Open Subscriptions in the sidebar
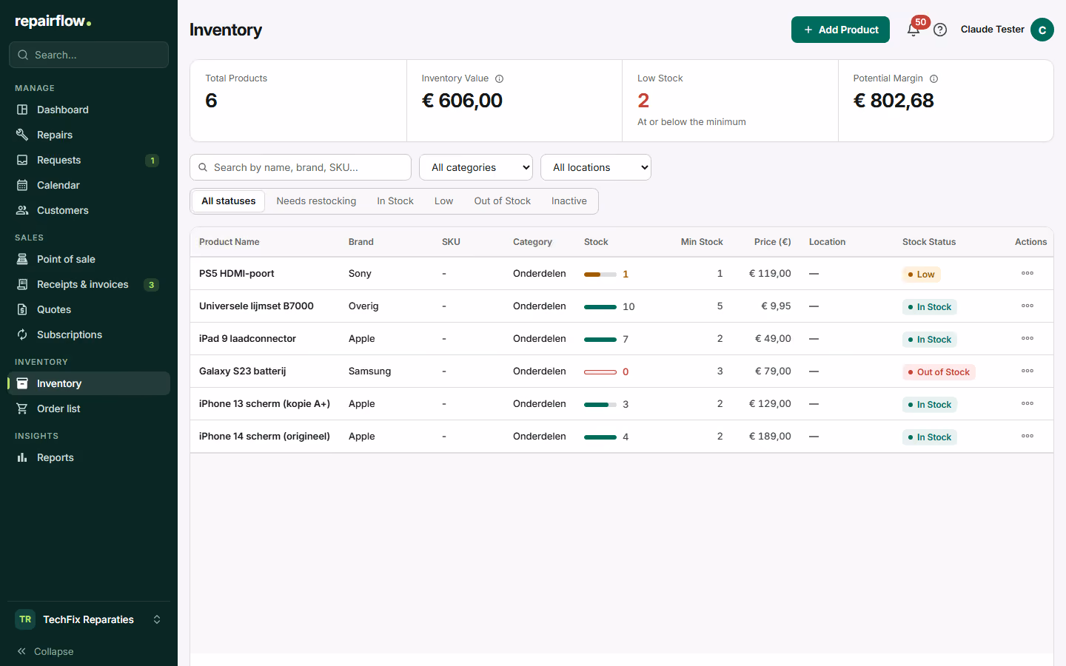This screenshot has width=1066, height=666. (x=89, y=334)
